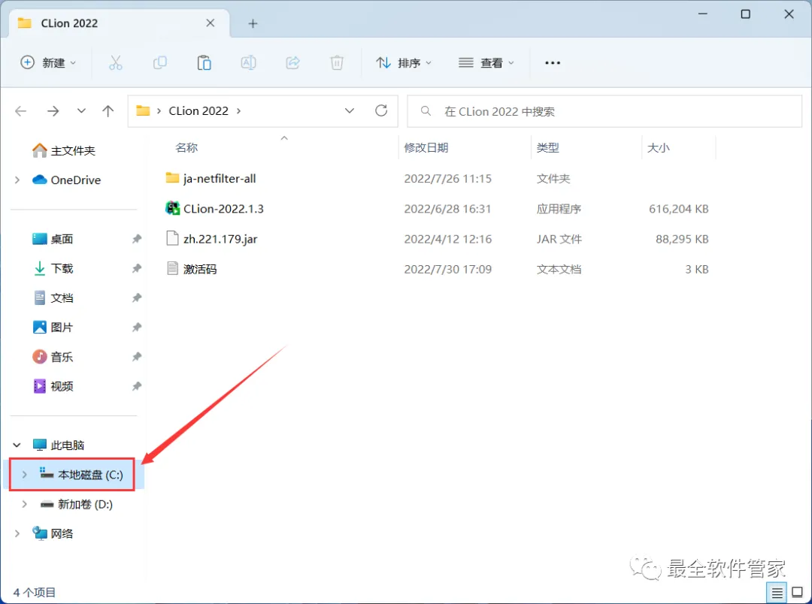Screen dimensions: 812x604
Task: Click the Cut scissors icon
Action: point(116,62)
